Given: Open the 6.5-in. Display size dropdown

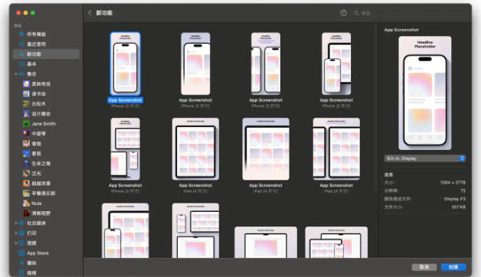Looking at the screenshot, I should [x=424, y=158].
